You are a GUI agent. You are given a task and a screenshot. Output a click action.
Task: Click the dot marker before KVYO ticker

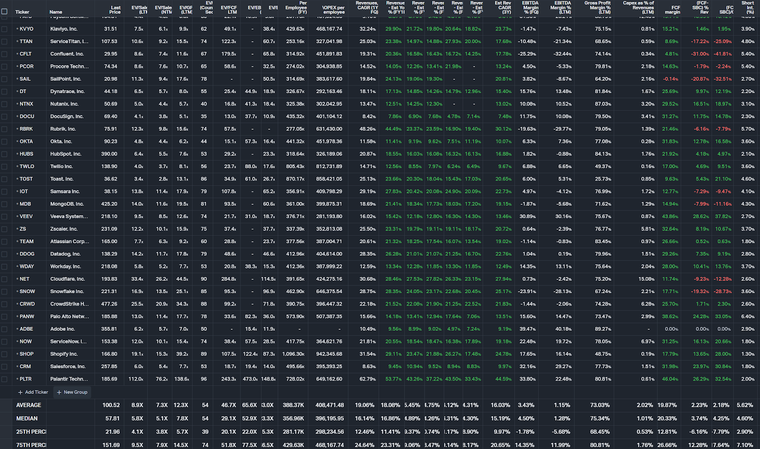[x=18, y=29]
